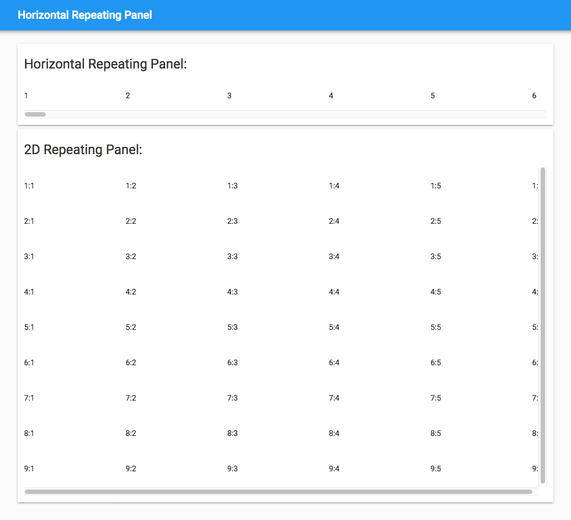Pick cell 6:1 in the 2D panel
Screen dimensions: 571x520
pyautogui.click(x=29, y=363)
